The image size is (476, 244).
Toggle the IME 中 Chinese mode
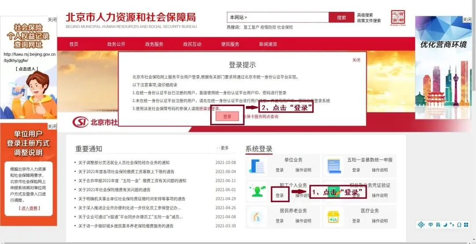[431, 225]
